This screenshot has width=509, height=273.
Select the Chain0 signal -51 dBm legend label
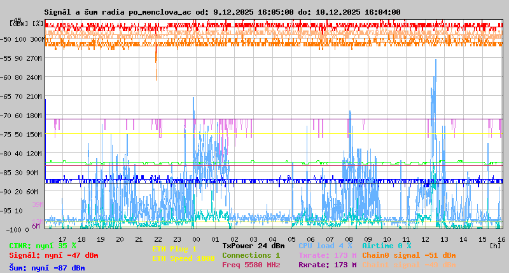point(408,255)
